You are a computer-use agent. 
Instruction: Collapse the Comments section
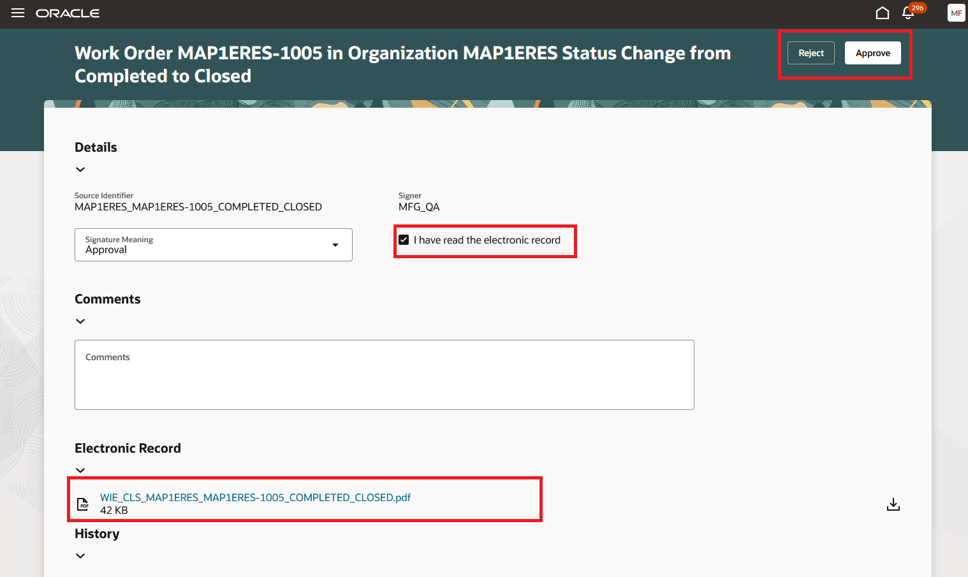coord(80,321)
